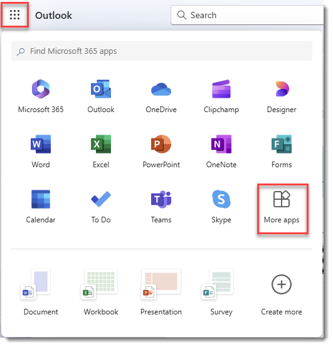Open the OneNote app

click(x=221, y=152)
